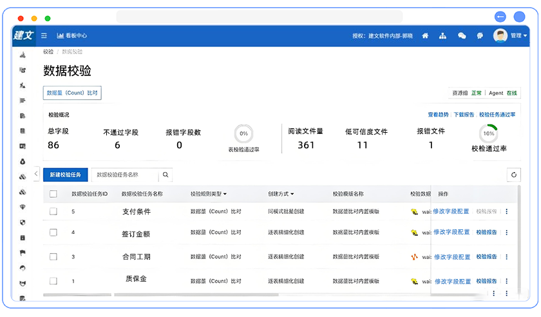Click the chat bubble icon beside WeChat
The height and width of the screenshot is (317, 541).
point(480,36)
